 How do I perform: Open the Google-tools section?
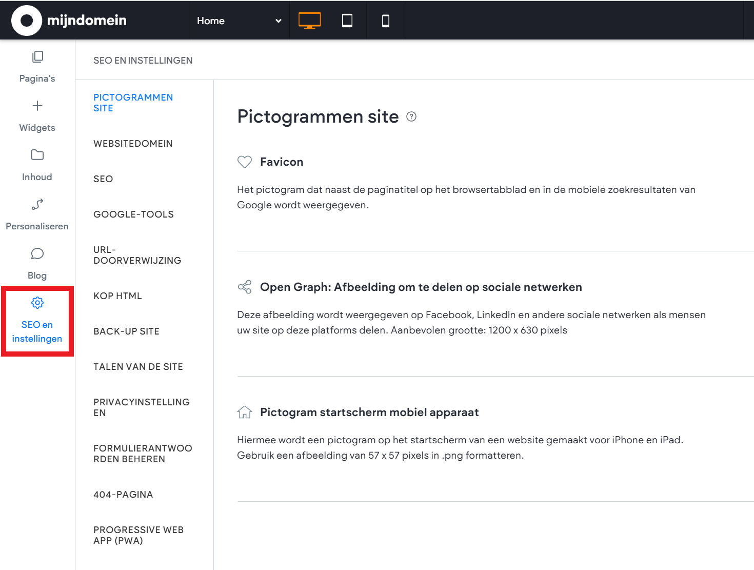click(133, 214)
